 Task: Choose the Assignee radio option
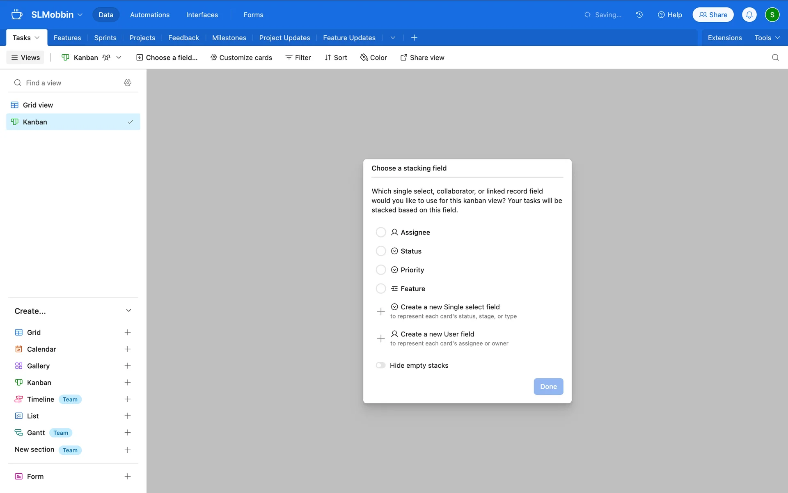pos(381,233)
